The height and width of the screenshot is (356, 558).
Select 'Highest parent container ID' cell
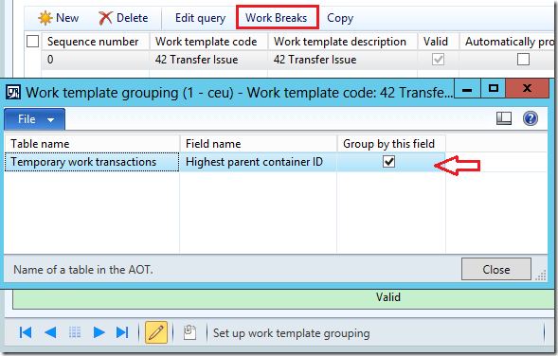click(x=259, y=162)
